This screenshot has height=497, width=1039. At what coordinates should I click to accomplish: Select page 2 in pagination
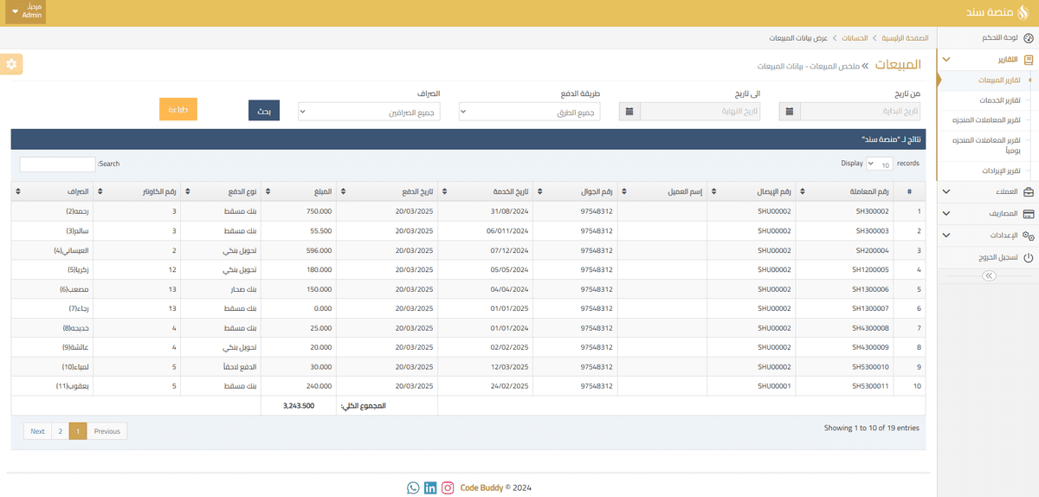pos(60,431)
